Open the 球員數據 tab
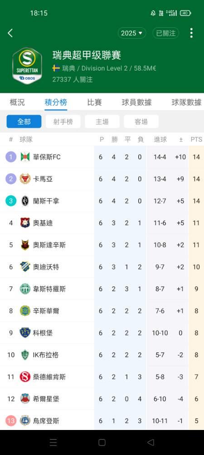 136,102
